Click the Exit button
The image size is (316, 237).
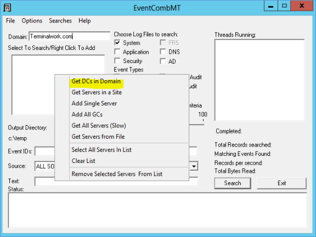[281, 183]
